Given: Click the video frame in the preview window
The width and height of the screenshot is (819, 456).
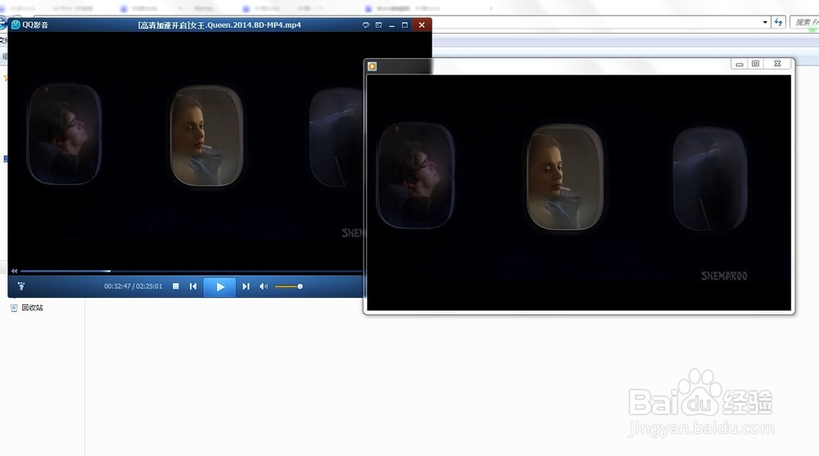Looking at the screenshot, I should [579, 192].
